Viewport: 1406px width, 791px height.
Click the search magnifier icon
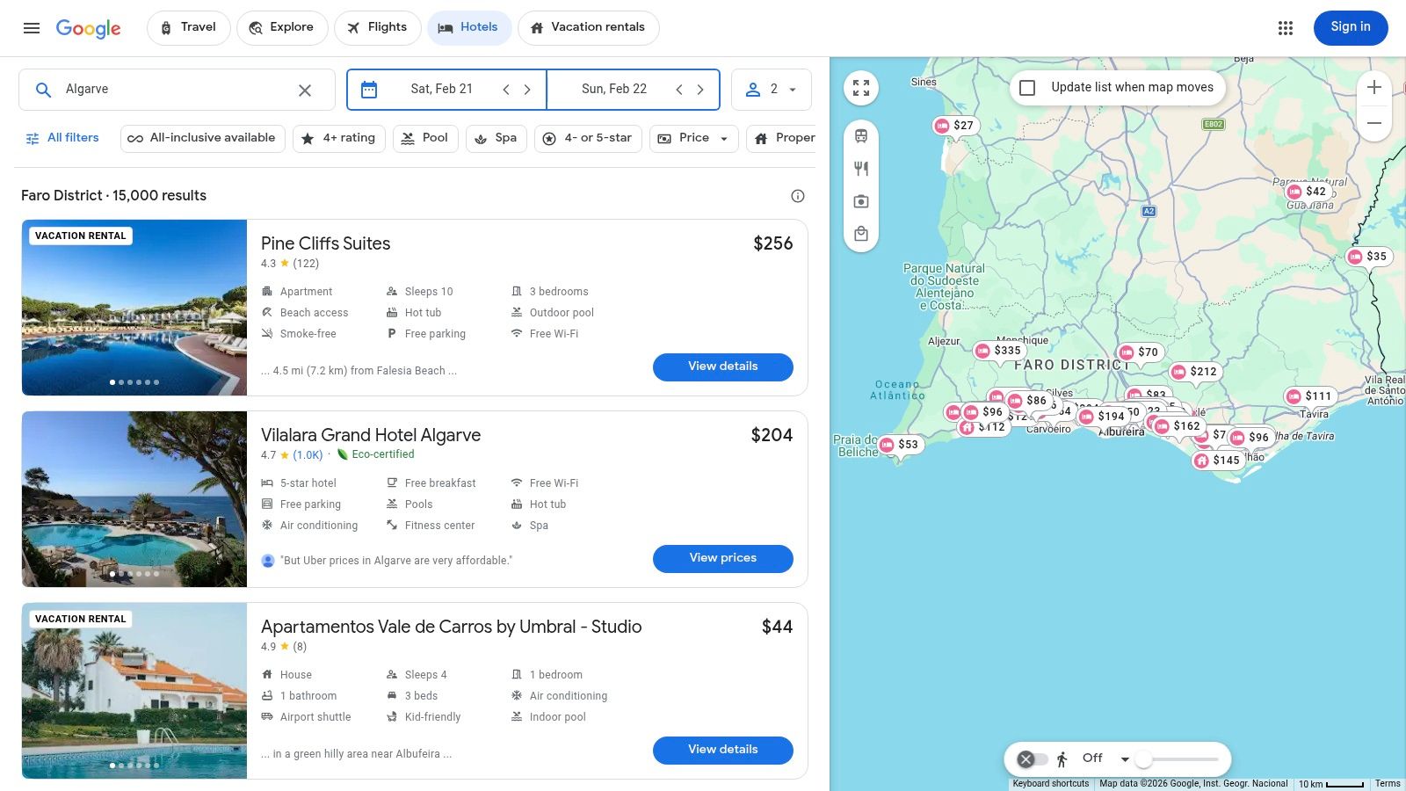coord(43,90)
